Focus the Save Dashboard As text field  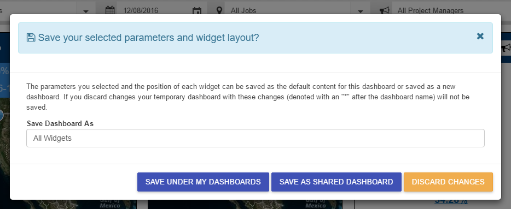[x=255, y=138]
